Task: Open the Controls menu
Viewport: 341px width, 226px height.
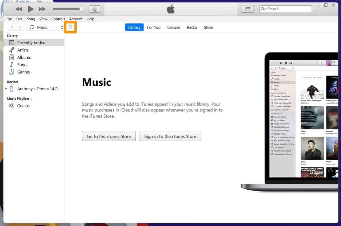Action: (58, 19)
